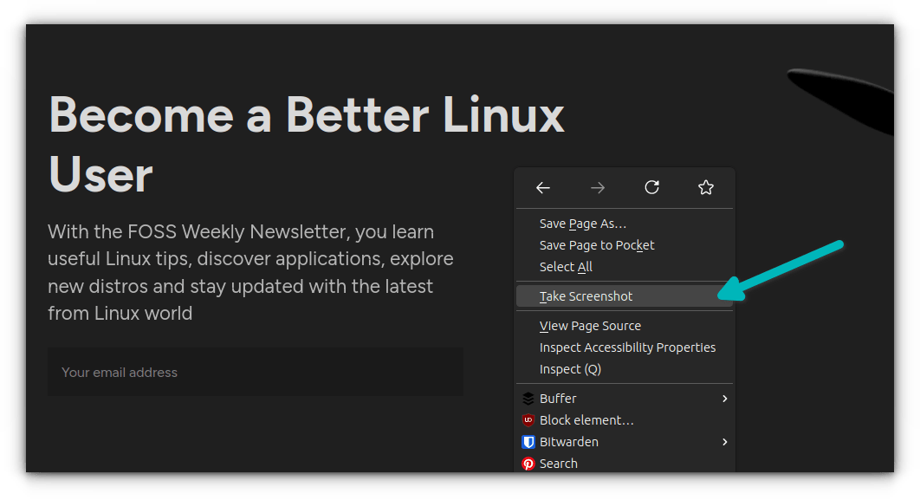Click the uBlock shield icon

point(528,420)
